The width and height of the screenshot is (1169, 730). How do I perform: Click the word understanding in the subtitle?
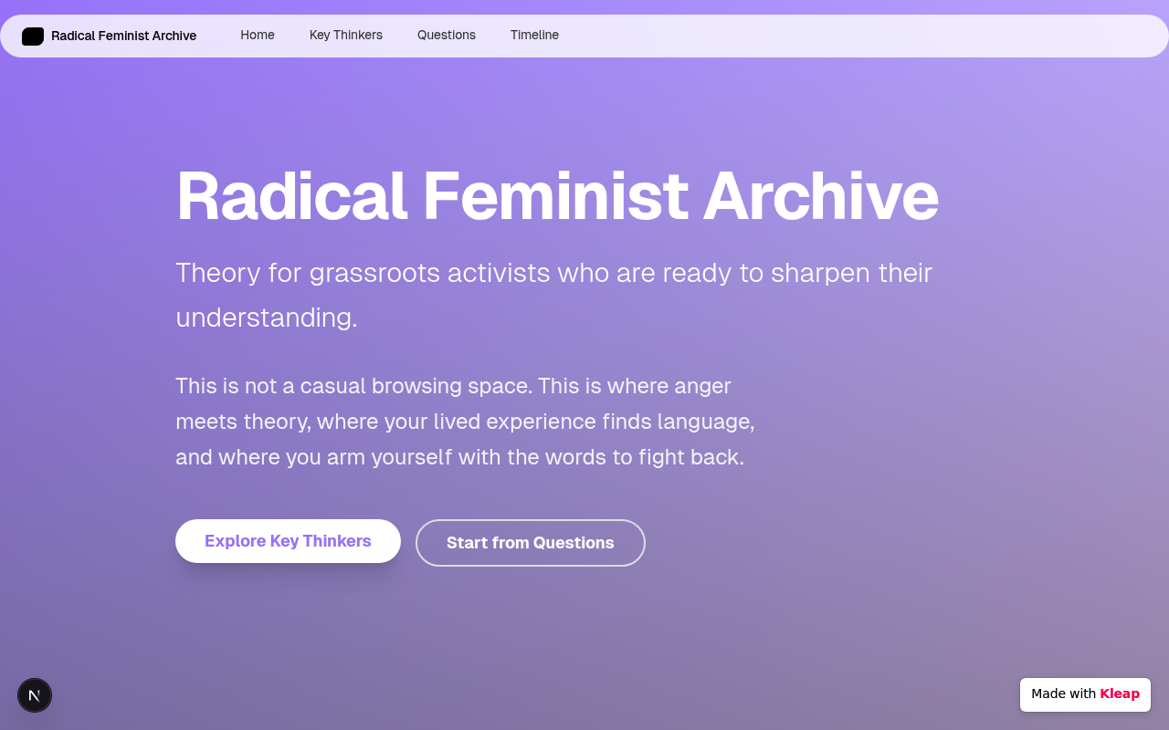tap(266, 318)
